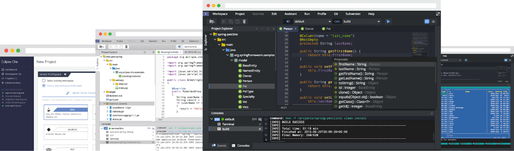
Task: Collapse External Libraries in middle window
Action: click(104, 104)
